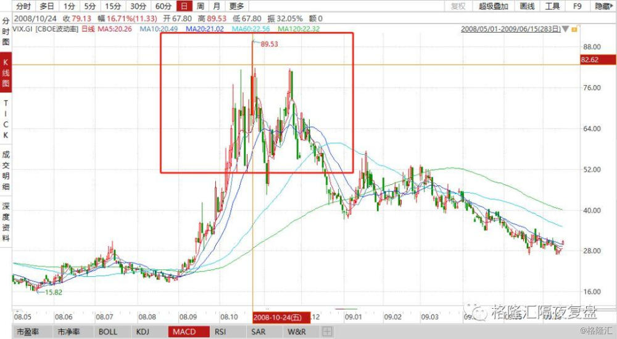Select the MACD indicator tab

(x=184, y=332)
